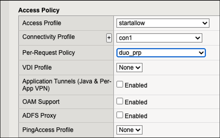220x138 pixels.
Task: Click the plus icon beside Connectivity Profile
Action: (109, 38)
